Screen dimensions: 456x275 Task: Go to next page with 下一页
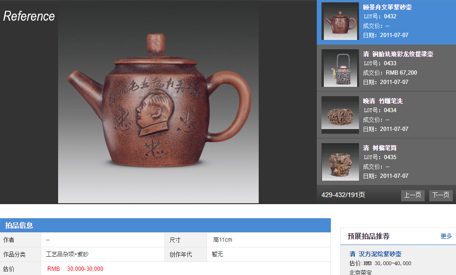(x=441, y=195)
